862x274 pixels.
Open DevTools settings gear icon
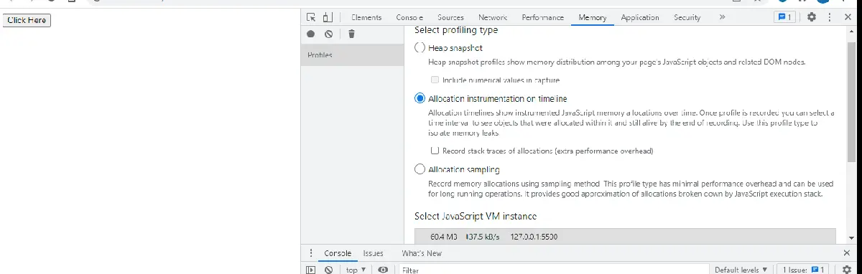812,17
